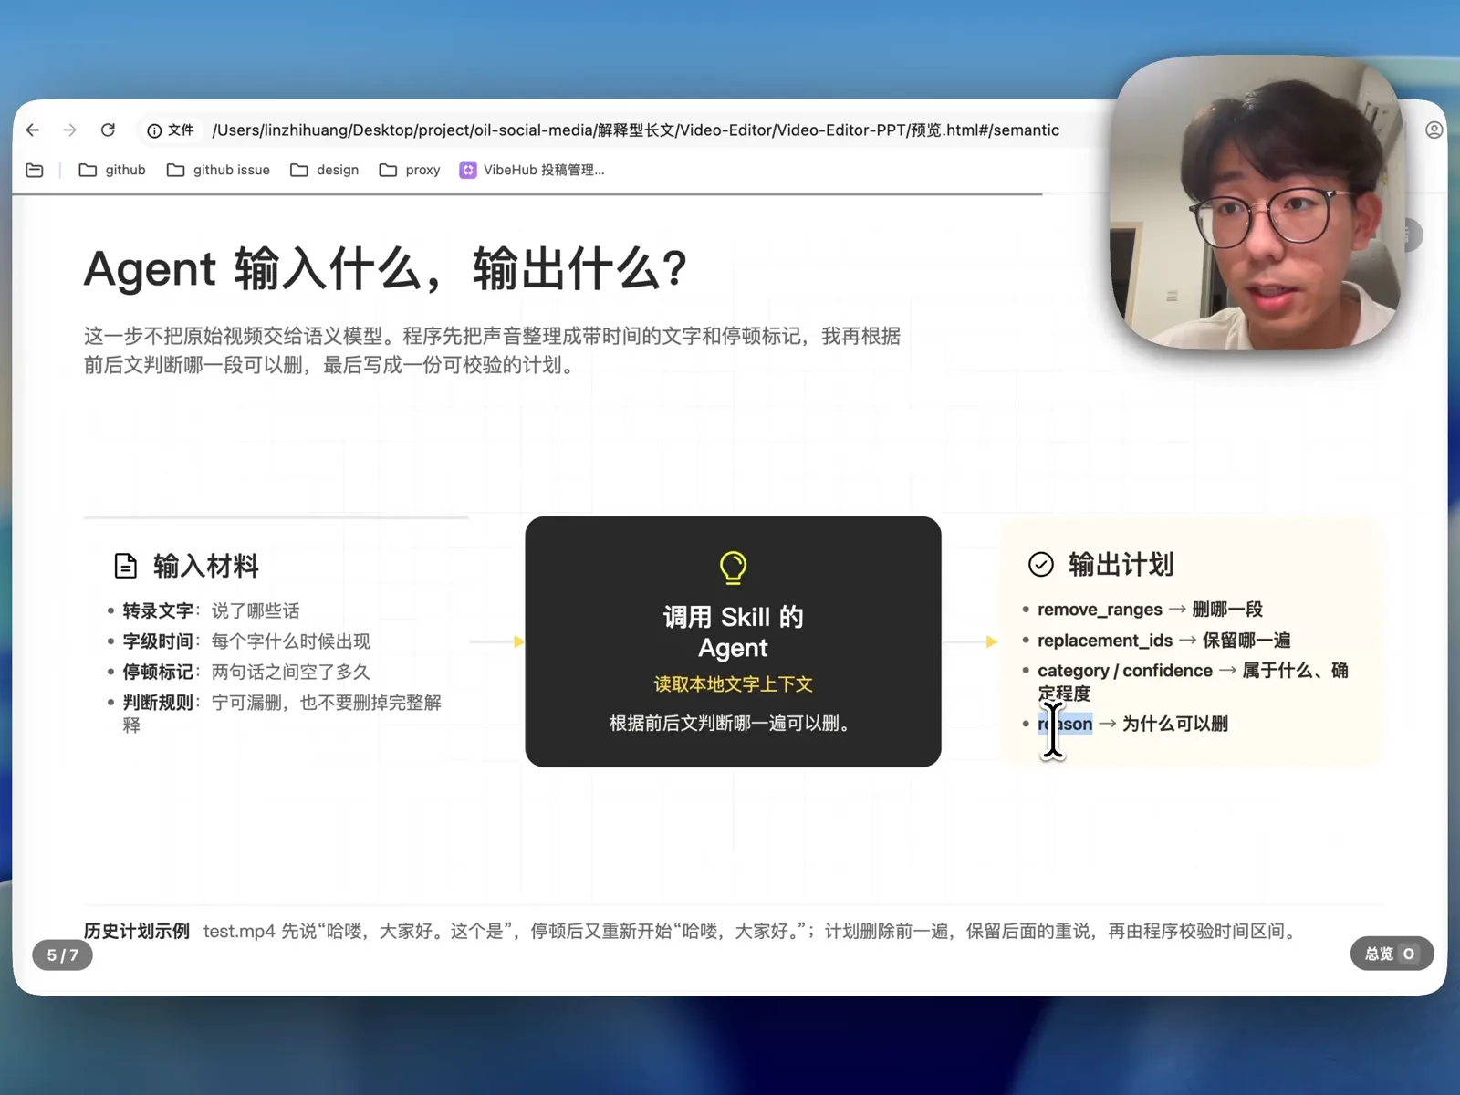The width and height of the screenshot is (1460, 1095).
Task: Open the github issue bookmark folder
Action: [x=218, y=170]
